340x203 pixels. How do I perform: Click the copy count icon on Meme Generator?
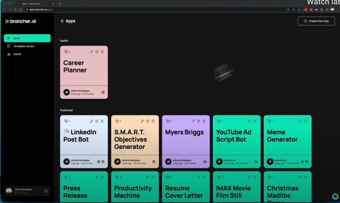coord(270,121)
